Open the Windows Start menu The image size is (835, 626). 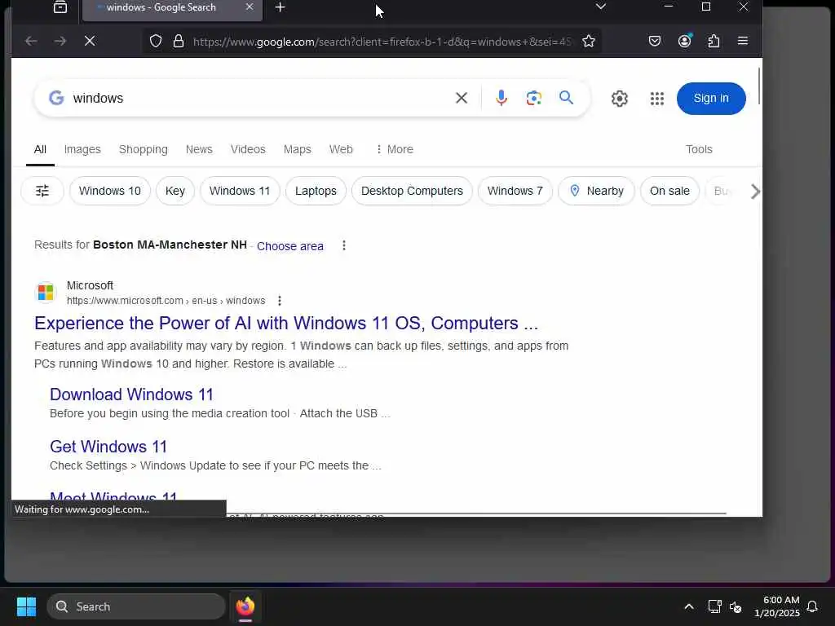pos(26,606)
